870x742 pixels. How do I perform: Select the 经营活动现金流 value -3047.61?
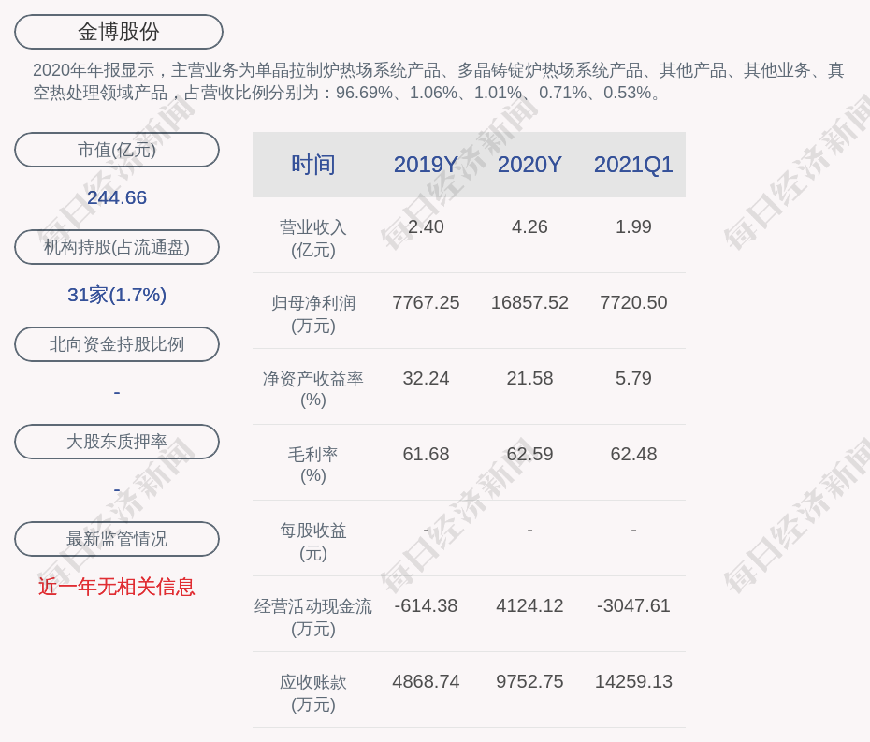(633, 606)
